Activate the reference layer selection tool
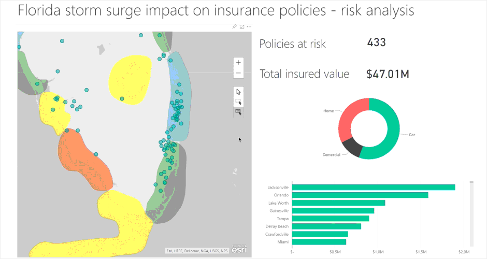Screen dimensions: 487x259 pyautogui.click(x=238, y=111)
